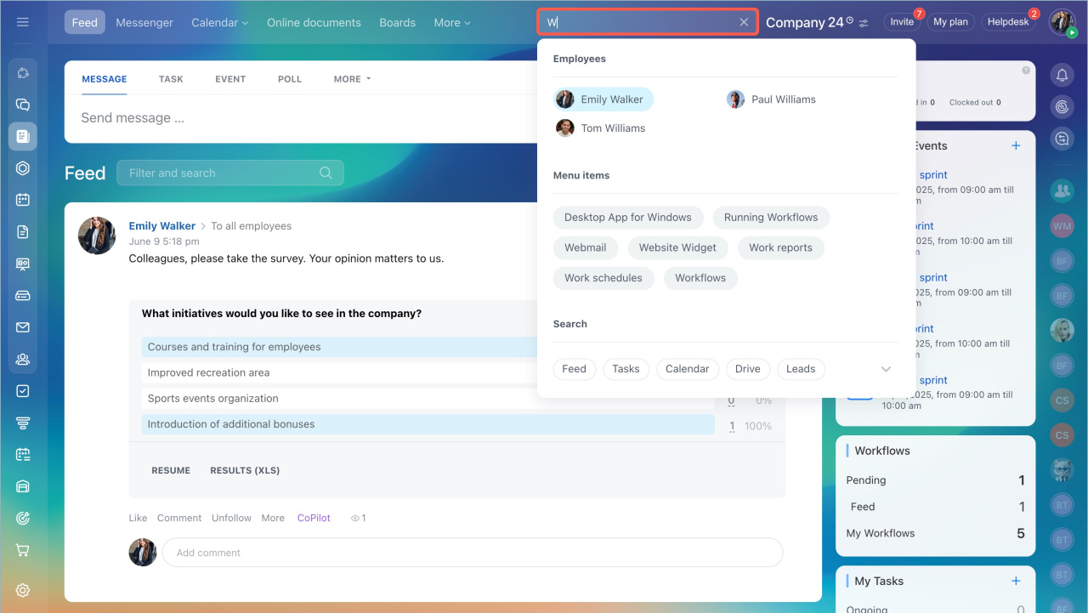Search within Leads category
This screenshot has width=1088, height=613.
[x=801, y=369]
